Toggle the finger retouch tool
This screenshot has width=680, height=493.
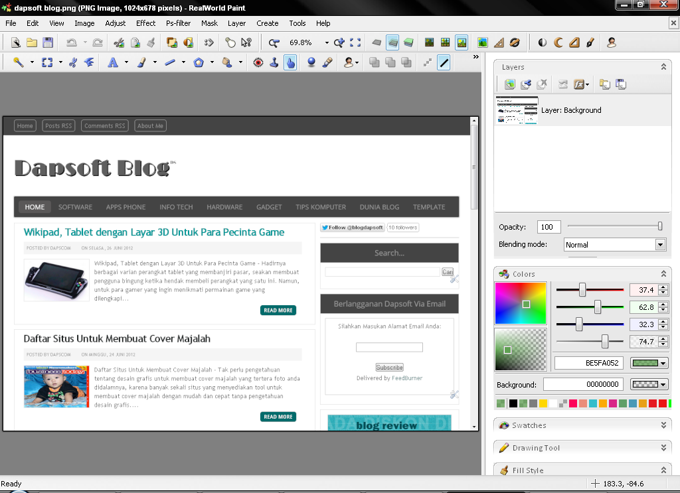click(290, 62)
